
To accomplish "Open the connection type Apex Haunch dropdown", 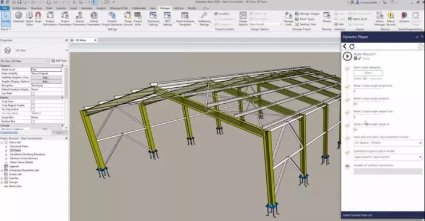I will 388,157.
